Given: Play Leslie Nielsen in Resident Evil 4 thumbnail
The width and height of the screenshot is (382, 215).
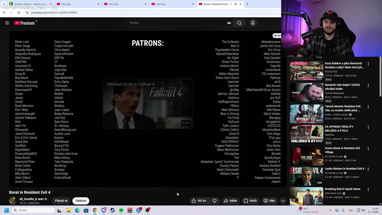Looking at the screenshot, I should click(x=306, y=176).
